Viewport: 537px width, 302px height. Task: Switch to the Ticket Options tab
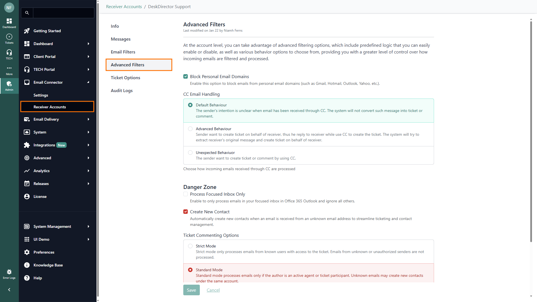[x=125, y=78]
